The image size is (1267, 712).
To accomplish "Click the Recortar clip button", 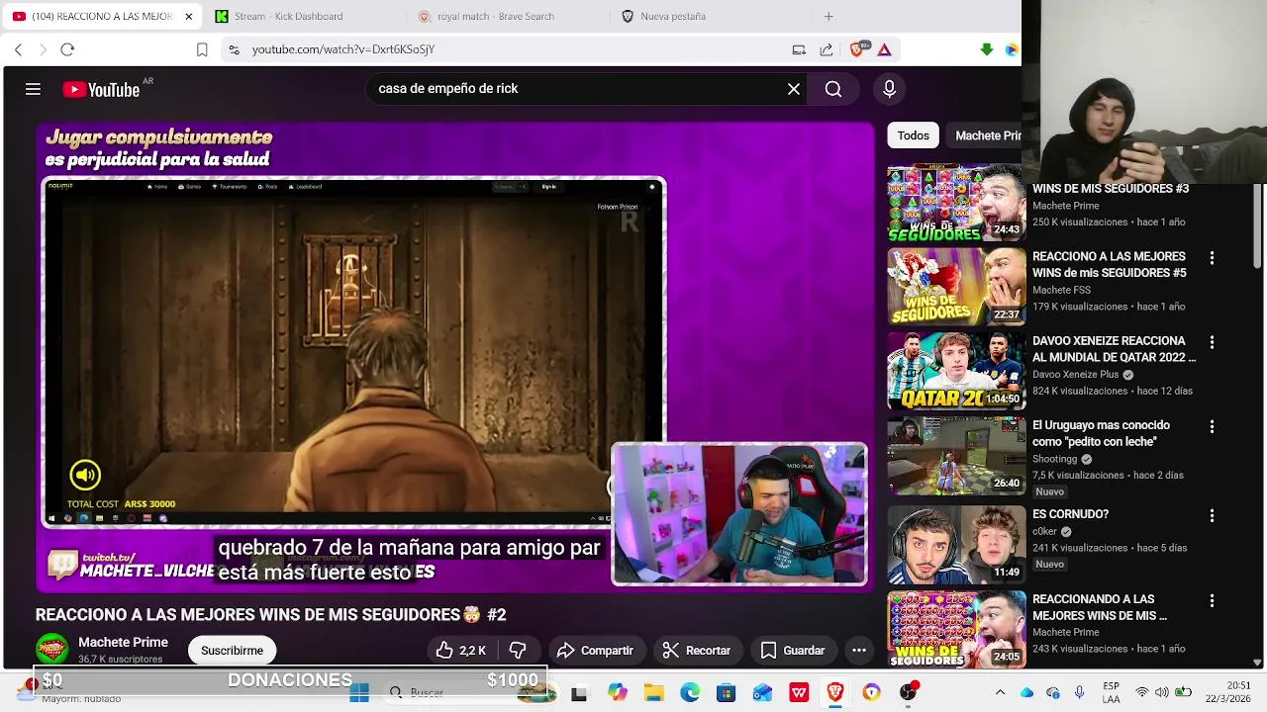I will pos(697,650).
